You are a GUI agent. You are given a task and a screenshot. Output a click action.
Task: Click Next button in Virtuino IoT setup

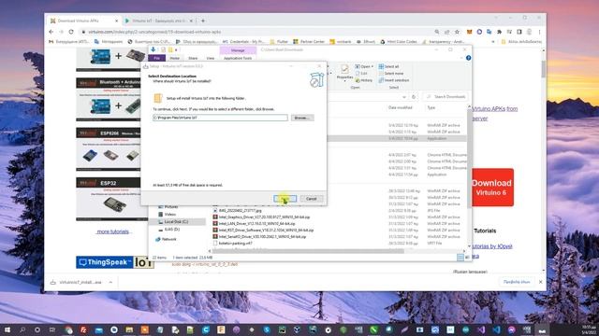coord(285,199)
